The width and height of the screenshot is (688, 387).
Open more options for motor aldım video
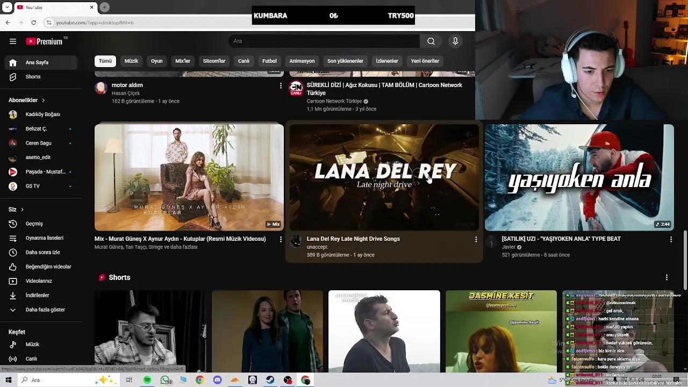coord(281,86)
